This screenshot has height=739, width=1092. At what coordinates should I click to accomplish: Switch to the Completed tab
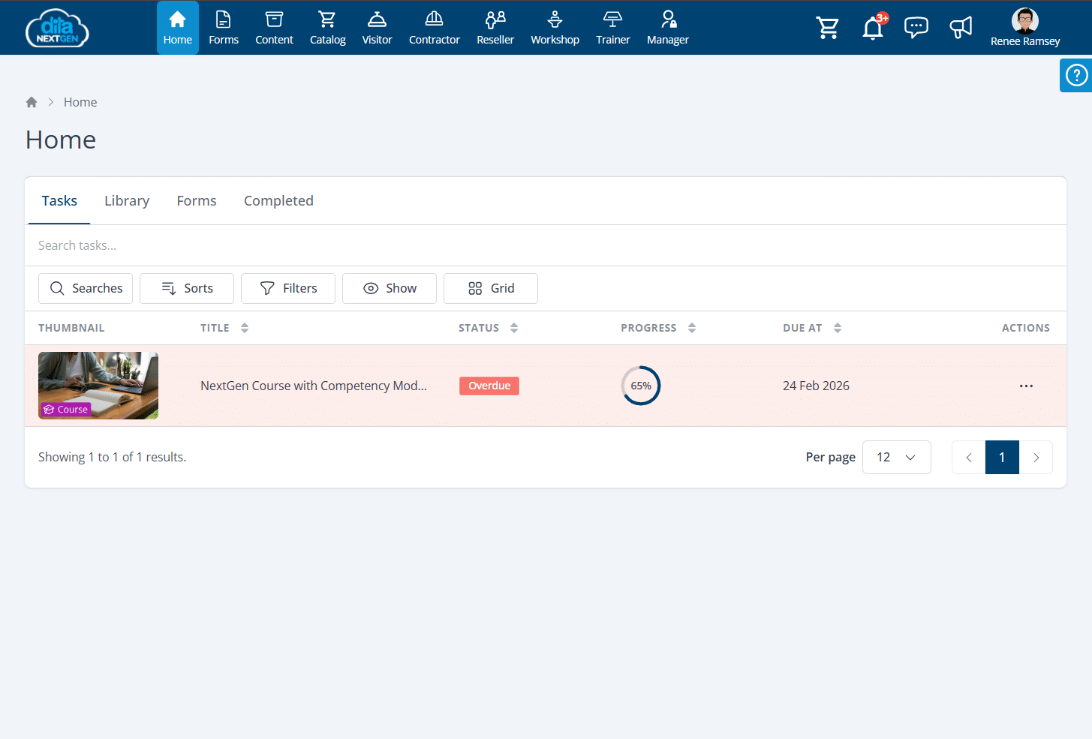[x=278, y=201]
